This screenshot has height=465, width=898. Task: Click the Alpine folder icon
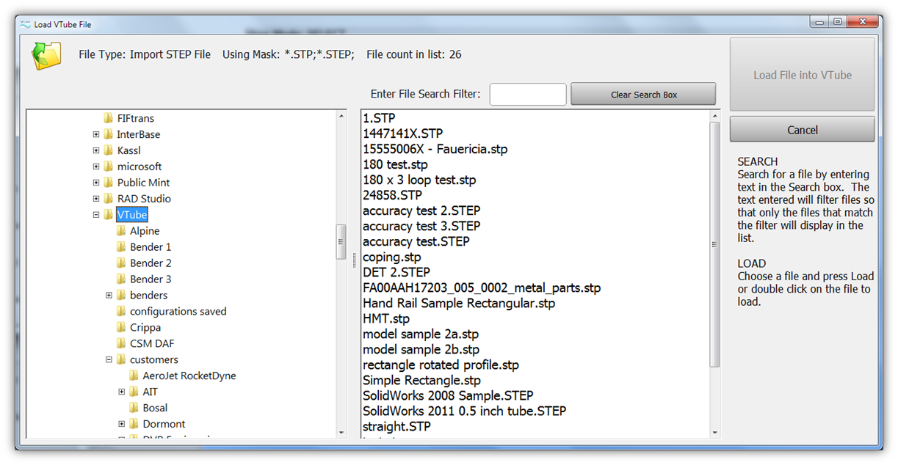tap(121, 231)
